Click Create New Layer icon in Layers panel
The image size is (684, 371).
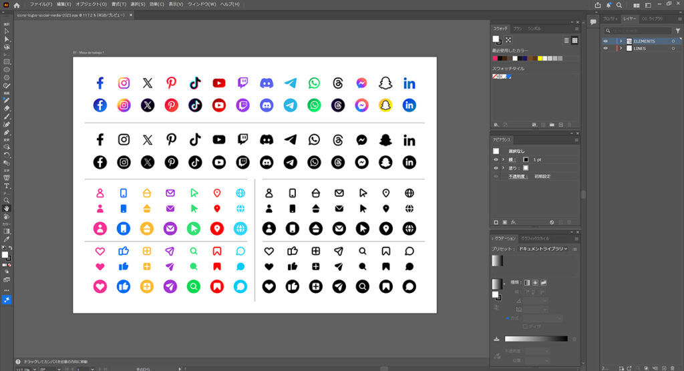click(664, 368)
